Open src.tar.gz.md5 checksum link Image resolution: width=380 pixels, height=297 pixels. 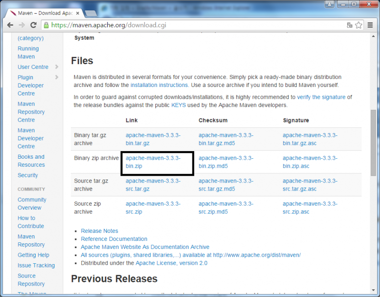[226, 185]
